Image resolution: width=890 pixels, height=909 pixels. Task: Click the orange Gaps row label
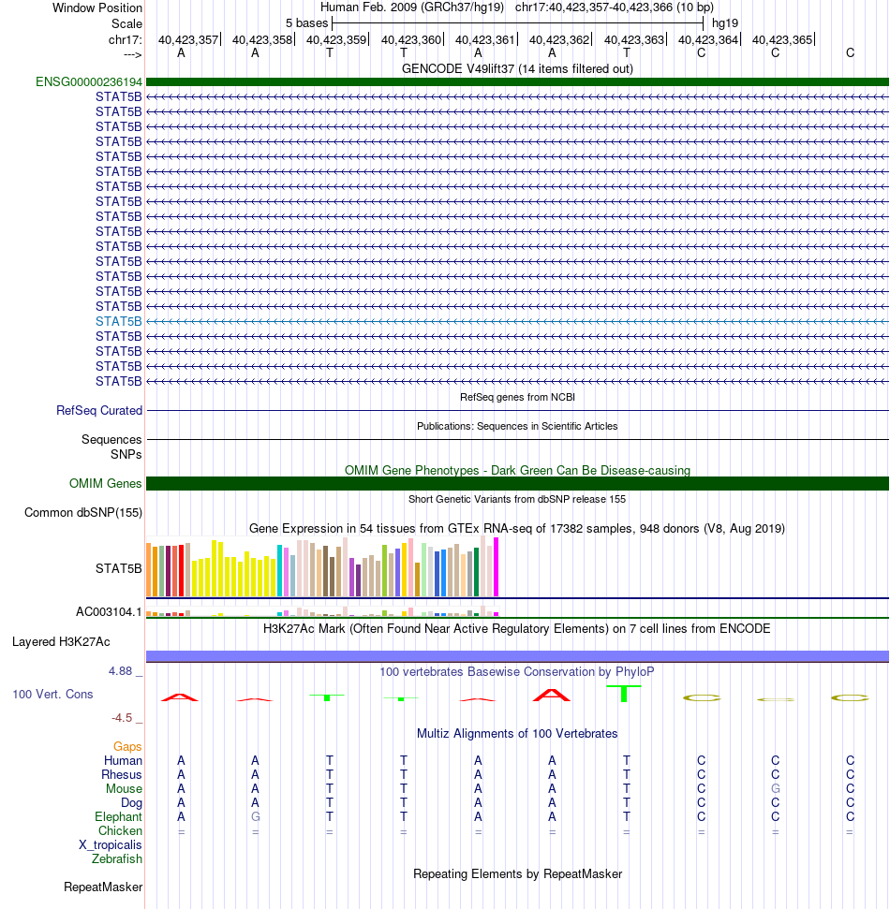127,747
